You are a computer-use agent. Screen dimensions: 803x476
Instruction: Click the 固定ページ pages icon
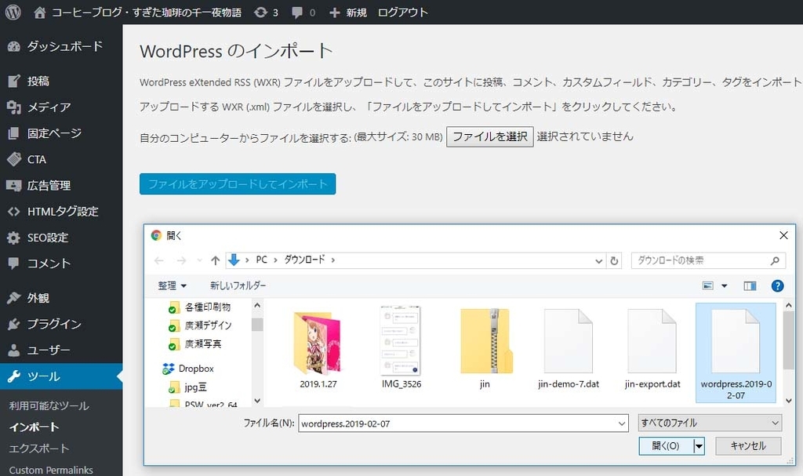14,133
